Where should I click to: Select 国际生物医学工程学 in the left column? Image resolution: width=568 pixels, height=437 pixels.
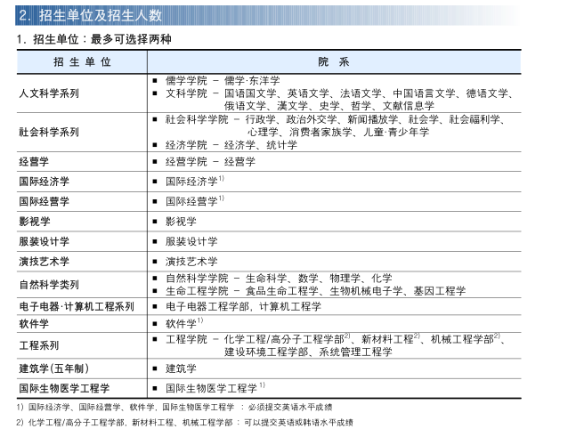[x=64, y=388]
